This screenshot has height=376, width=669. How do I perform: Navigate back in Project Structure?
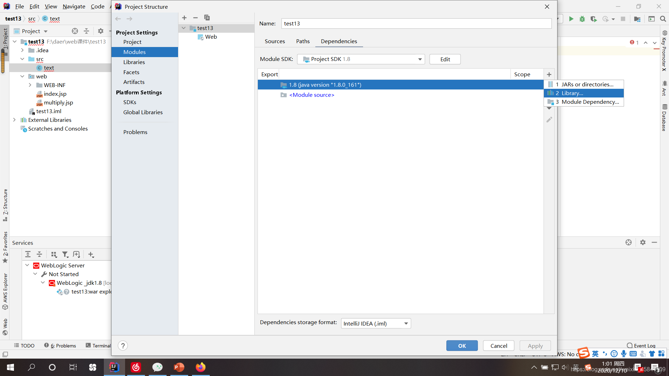(118, 19)
